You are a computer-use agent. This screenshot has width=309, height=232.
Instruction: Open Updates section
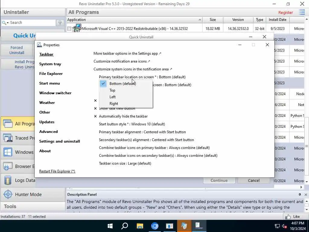pyautogui.click(x=47, y=122)
